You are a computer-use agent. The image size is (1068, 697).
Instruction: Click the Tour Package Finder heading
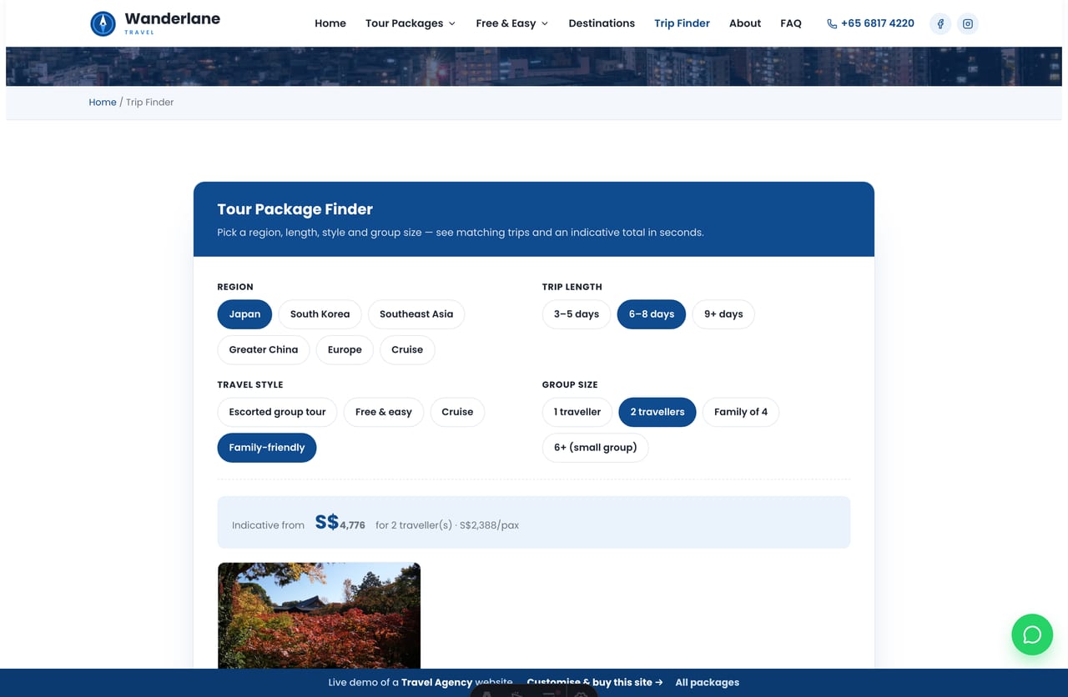click(x=295, y=209)
